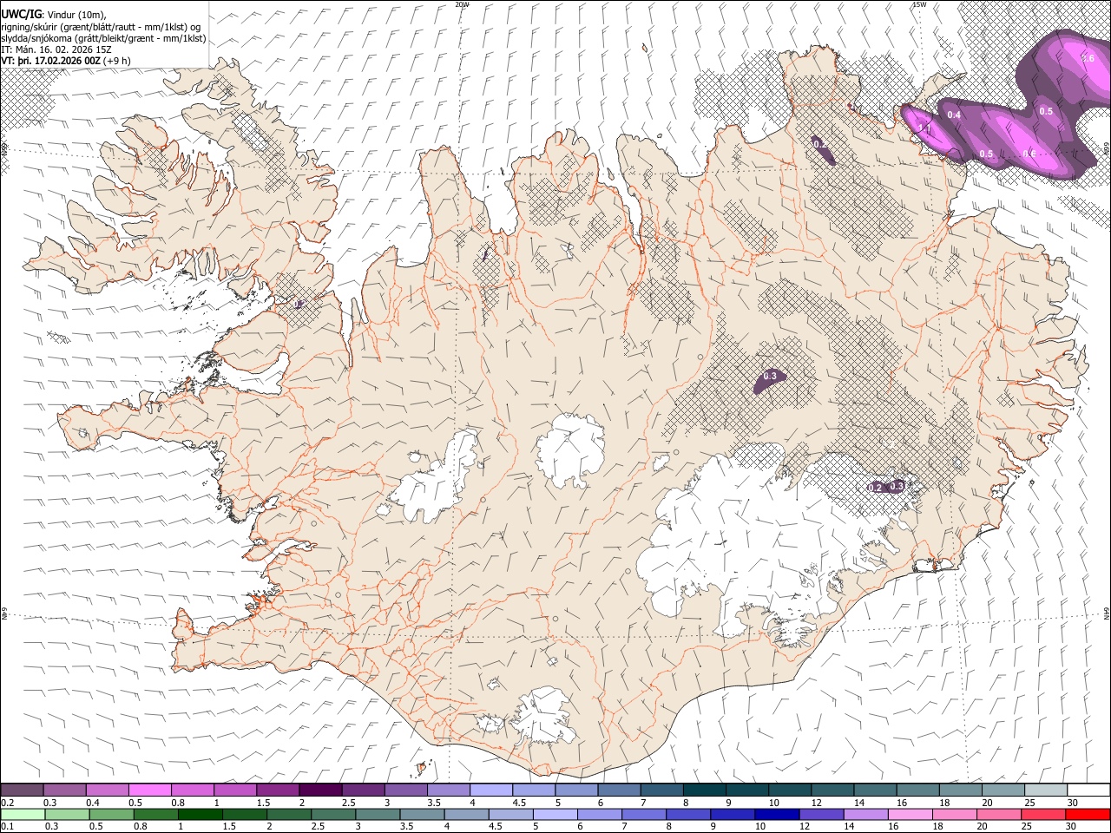Click the pale gray 25 swatch in the upper legend row

(x=1045, y=790)
